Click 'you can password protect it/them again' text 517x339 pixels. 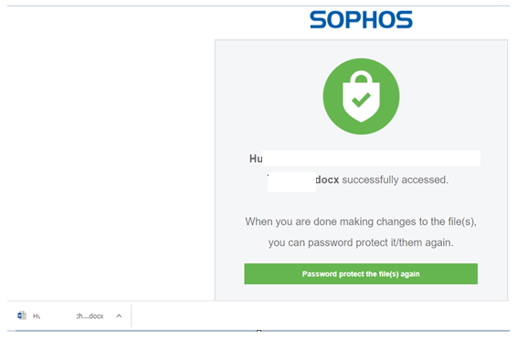pyautogui.click(x=361, y=242)
